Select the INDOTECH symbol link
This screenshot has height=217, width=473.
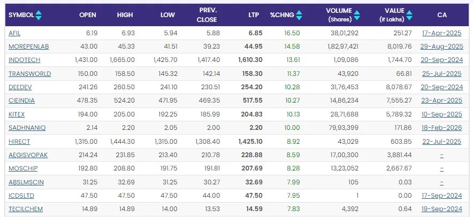click(24, 60)
